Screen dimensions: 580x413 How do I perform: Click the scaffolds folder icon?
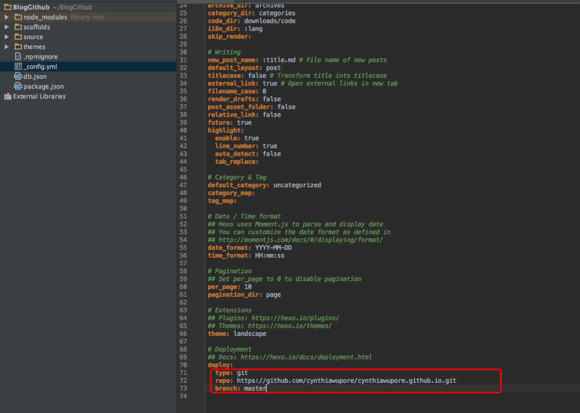18,27
